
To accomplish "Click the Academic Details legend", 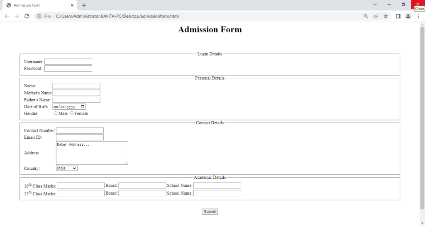I will pos(210,177).
